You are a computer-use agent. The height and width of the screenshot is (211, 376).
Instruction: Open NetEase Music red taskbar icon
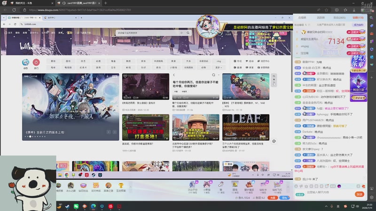point(110,206)
